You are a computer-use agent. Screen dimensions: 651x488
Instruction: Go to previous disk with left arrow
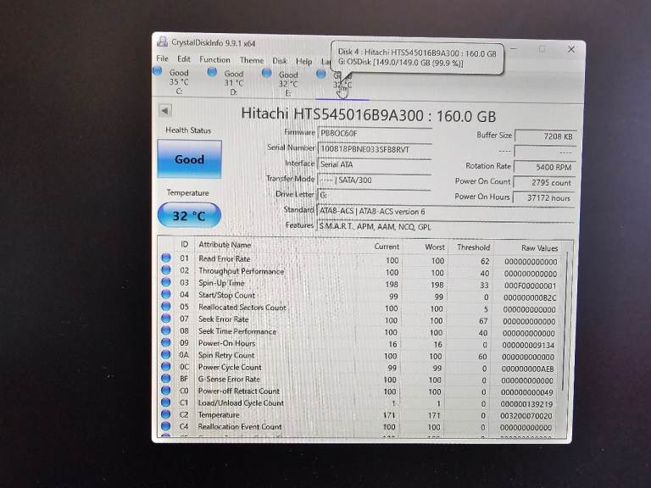click(165, 111)
